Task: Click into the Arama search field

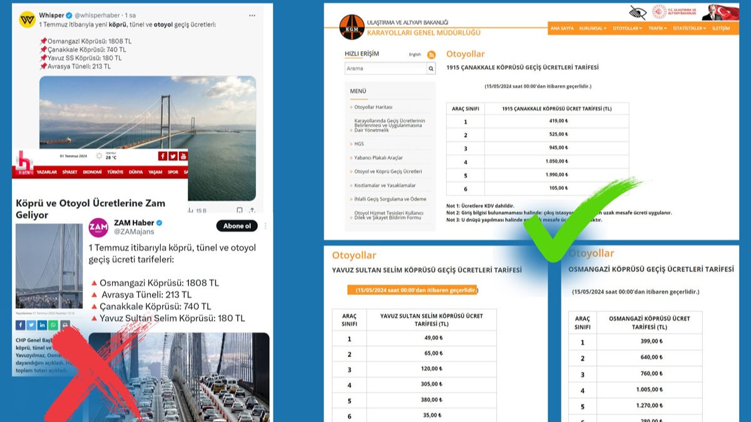Action: (385, 69)
